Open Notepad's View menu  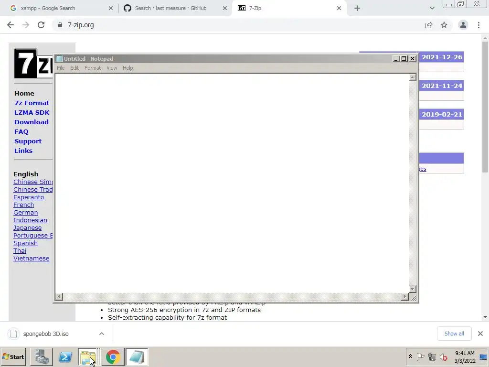(x=112, y=68)
